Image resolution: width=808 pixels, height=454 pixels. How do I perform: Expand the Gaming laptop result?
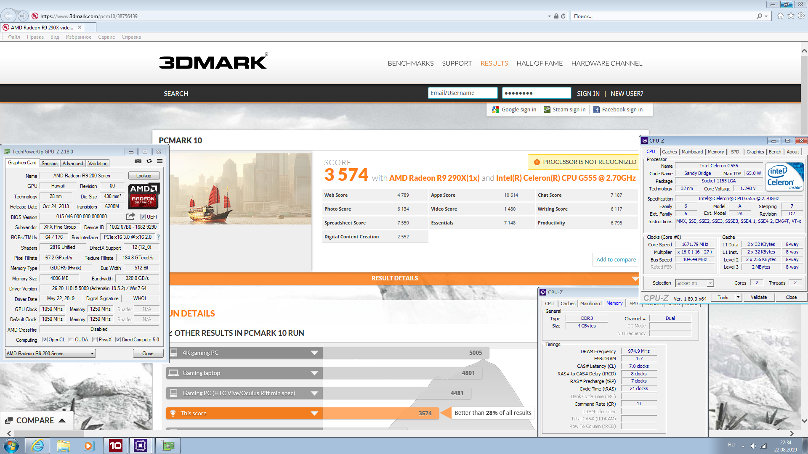[x=314, y=373]
